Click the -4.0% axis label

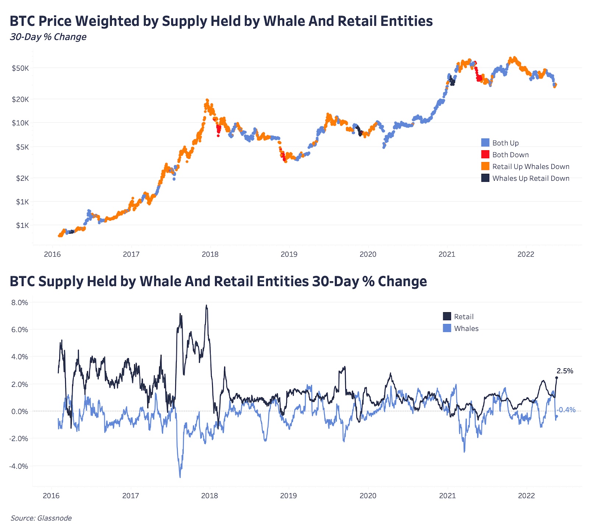[19, 466]
